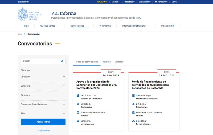The height and width of the screenshot is (135, 213).
Task: Expand the Categoría filter
Action: click(x=43, y=86)
